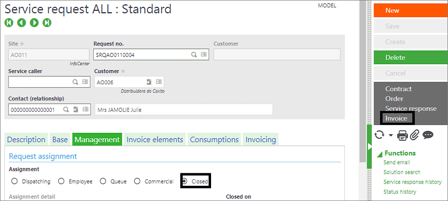This screenshot has width=448, height=201.
Task: Click the Site AO011 field
Action: pos(49,55)
